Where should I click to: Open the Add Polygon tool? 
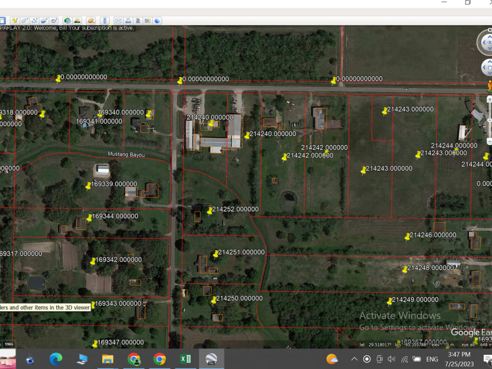point(24,21)
